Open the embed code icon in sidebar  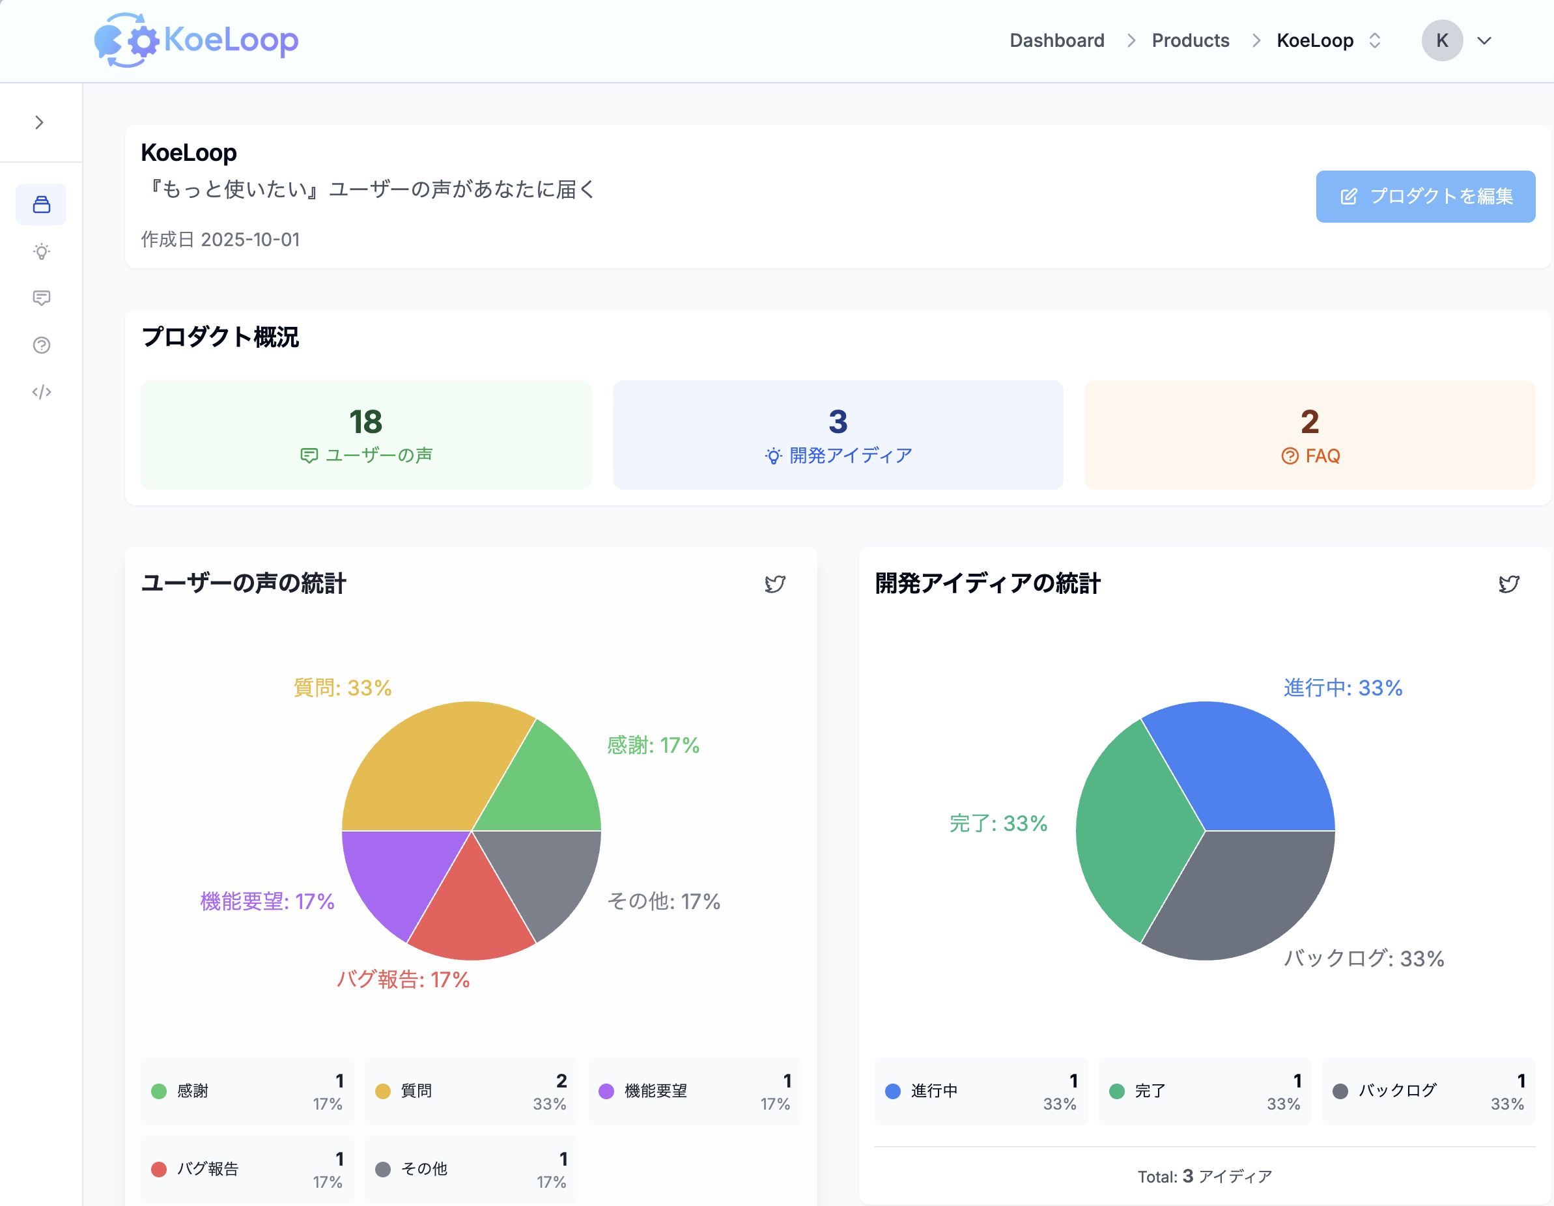tap(40, 391)
